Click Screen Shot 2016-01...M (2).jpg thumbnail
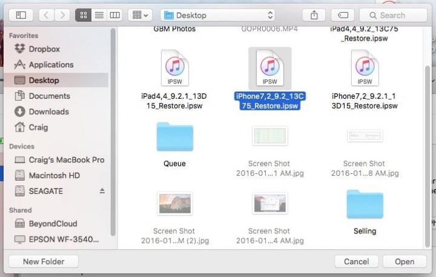Image resolution: width=436 pixels, height=277 pixels. coord(174,204)
